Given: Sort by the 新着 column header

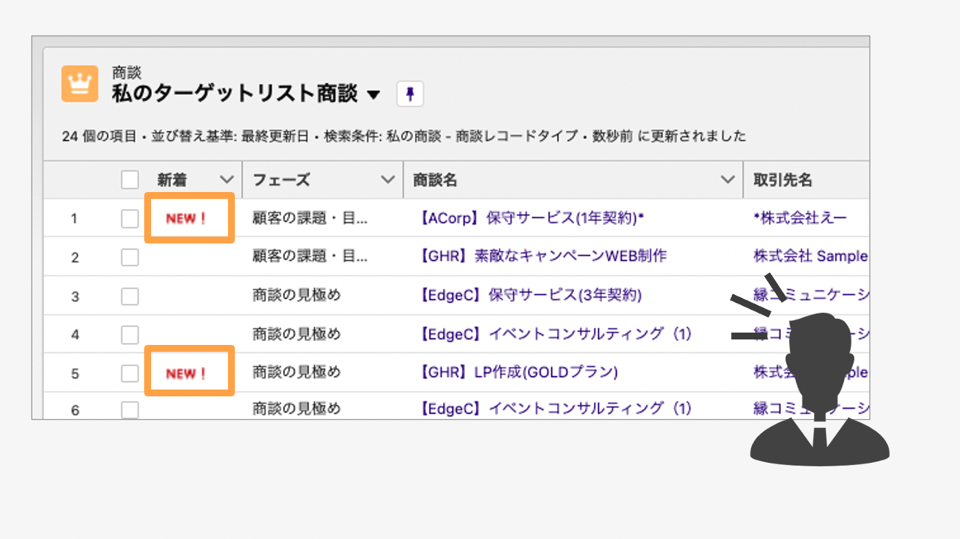Looking at the screenshot, I should pos(172,180).
